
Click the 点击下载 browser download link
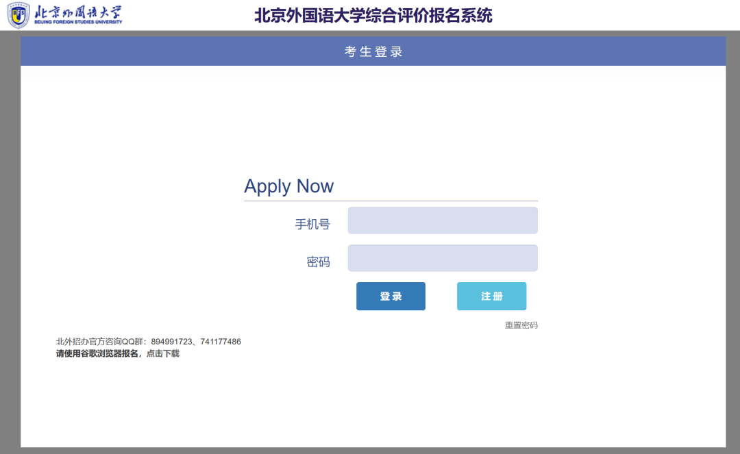163,353
